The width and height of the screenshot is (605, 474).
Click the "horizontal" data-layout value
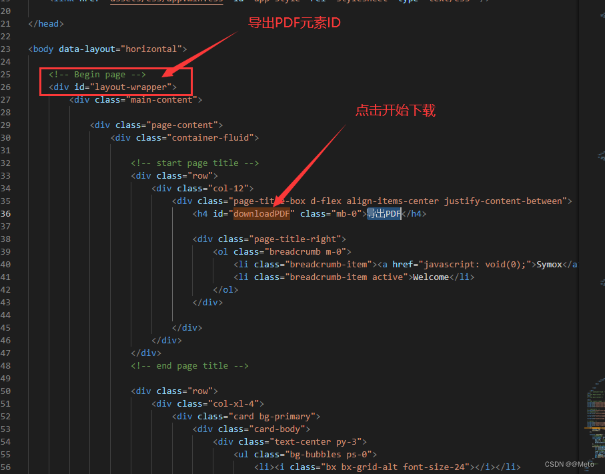[x=151, y=49]
